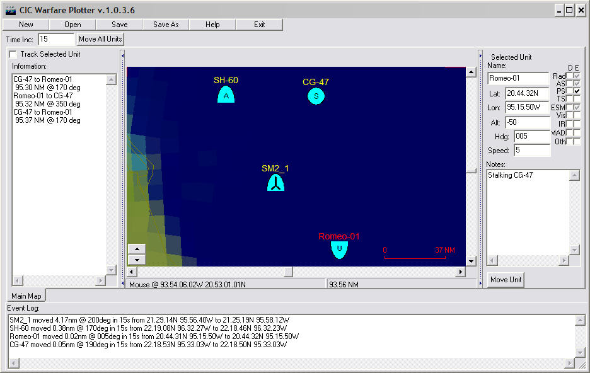The image size is (590, 373).
Task: Check the TS detection D checkbox
Action: pos(569,100)
